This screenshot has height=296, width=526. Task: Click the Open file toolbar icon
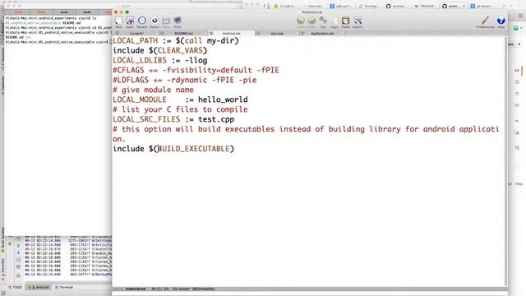(x=130, y=21)
